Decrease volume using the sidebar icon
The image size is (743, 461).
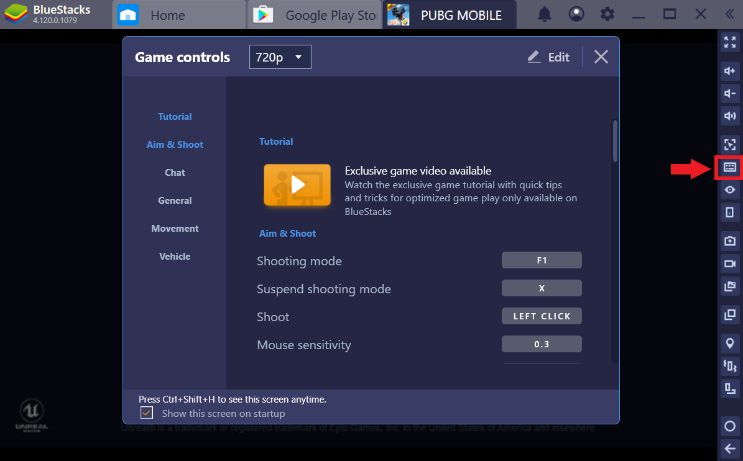pos(730,93)
